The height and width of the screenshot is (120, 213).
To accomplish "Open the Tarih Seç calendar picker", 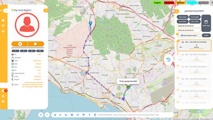I will point(206,23).
